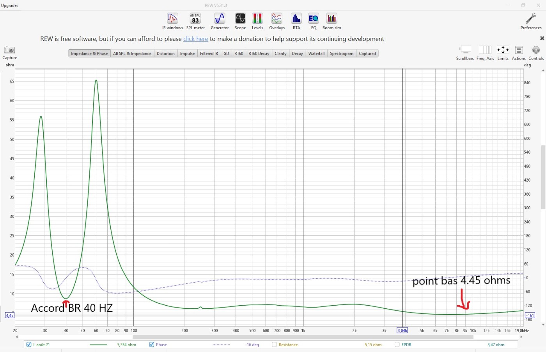Click the 3,84k cursor frequency label
This screenshot has height=352, width=546.
[402, 331]
